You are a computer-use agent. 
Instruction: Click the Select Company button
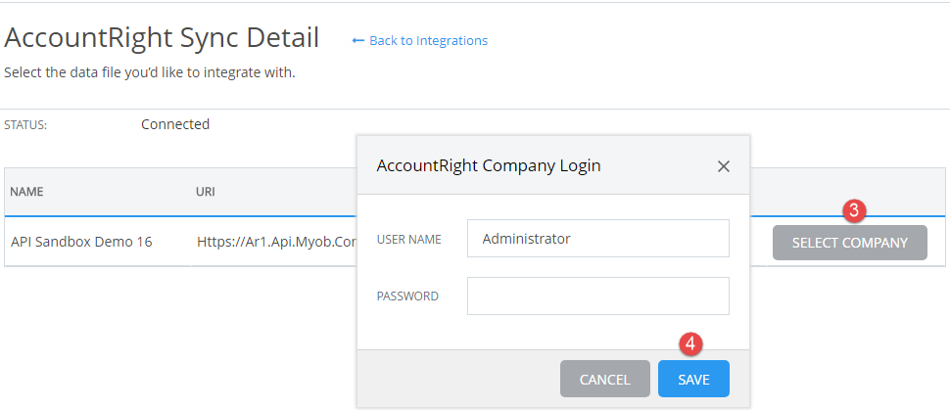(x=849, y=243)
